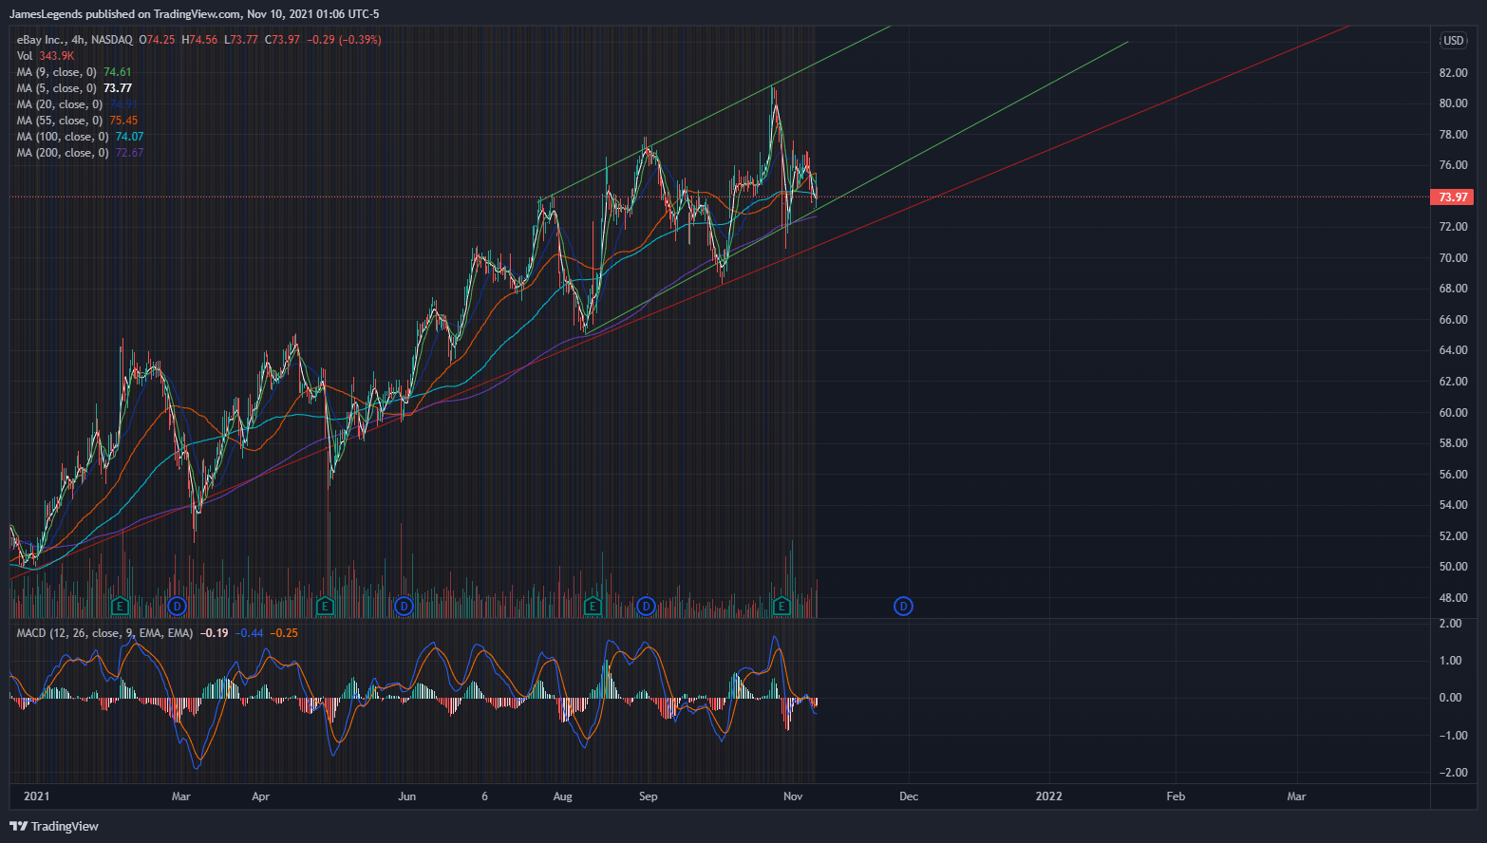Image resolution: width=1487 pixels, height=843 pixels.
Task: Click the 82.00 price axis label
Action: point(1453,72)
